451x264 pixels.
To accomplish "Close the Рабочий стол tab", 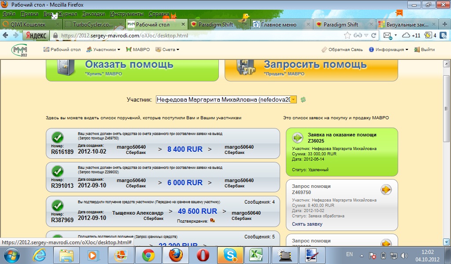I will click(183, 24).
